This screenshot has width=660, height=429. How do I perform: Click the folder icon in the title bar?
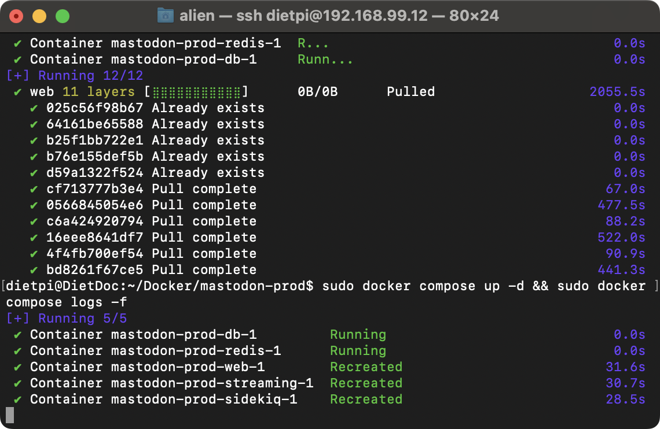tap(166, 16)
